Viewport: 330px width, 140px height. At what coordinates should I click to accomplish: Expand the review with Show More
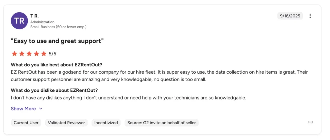click(23, 109)
